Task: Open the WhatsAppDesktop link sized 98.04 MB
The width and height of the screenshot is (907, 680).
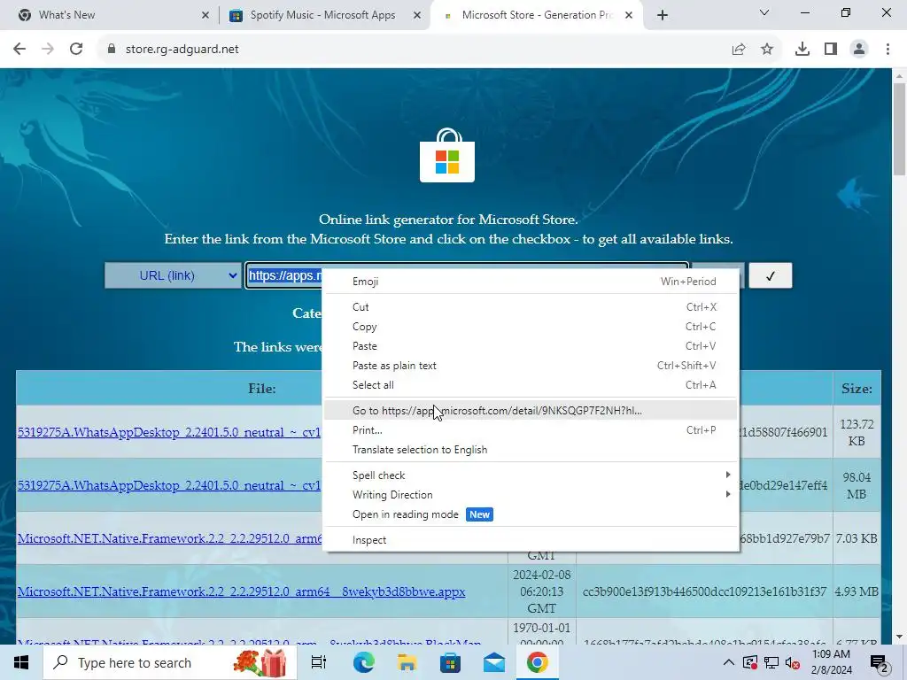Action: (x=169, y=486)
